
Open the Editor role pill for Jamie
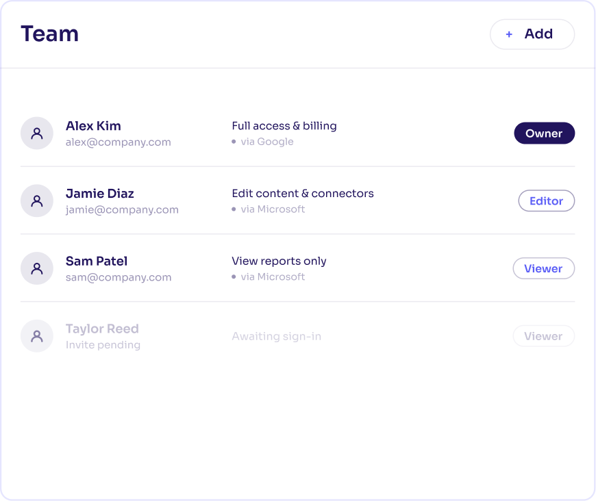point(546,201)
